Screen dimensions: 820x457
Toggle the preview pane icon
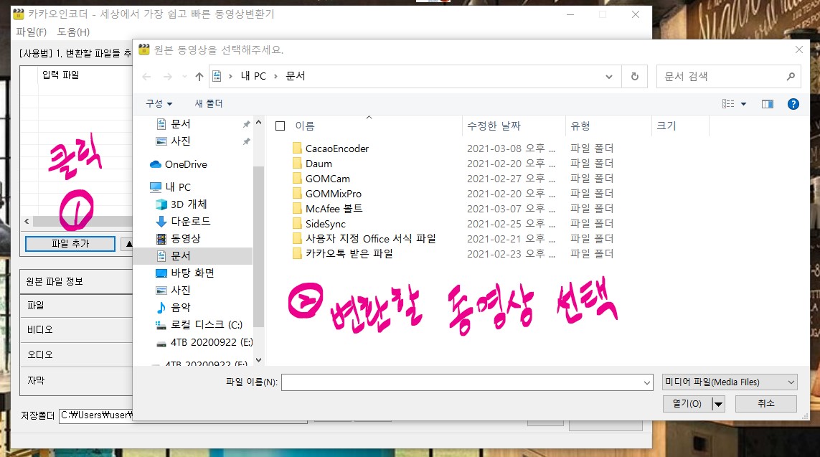[767, 104]
